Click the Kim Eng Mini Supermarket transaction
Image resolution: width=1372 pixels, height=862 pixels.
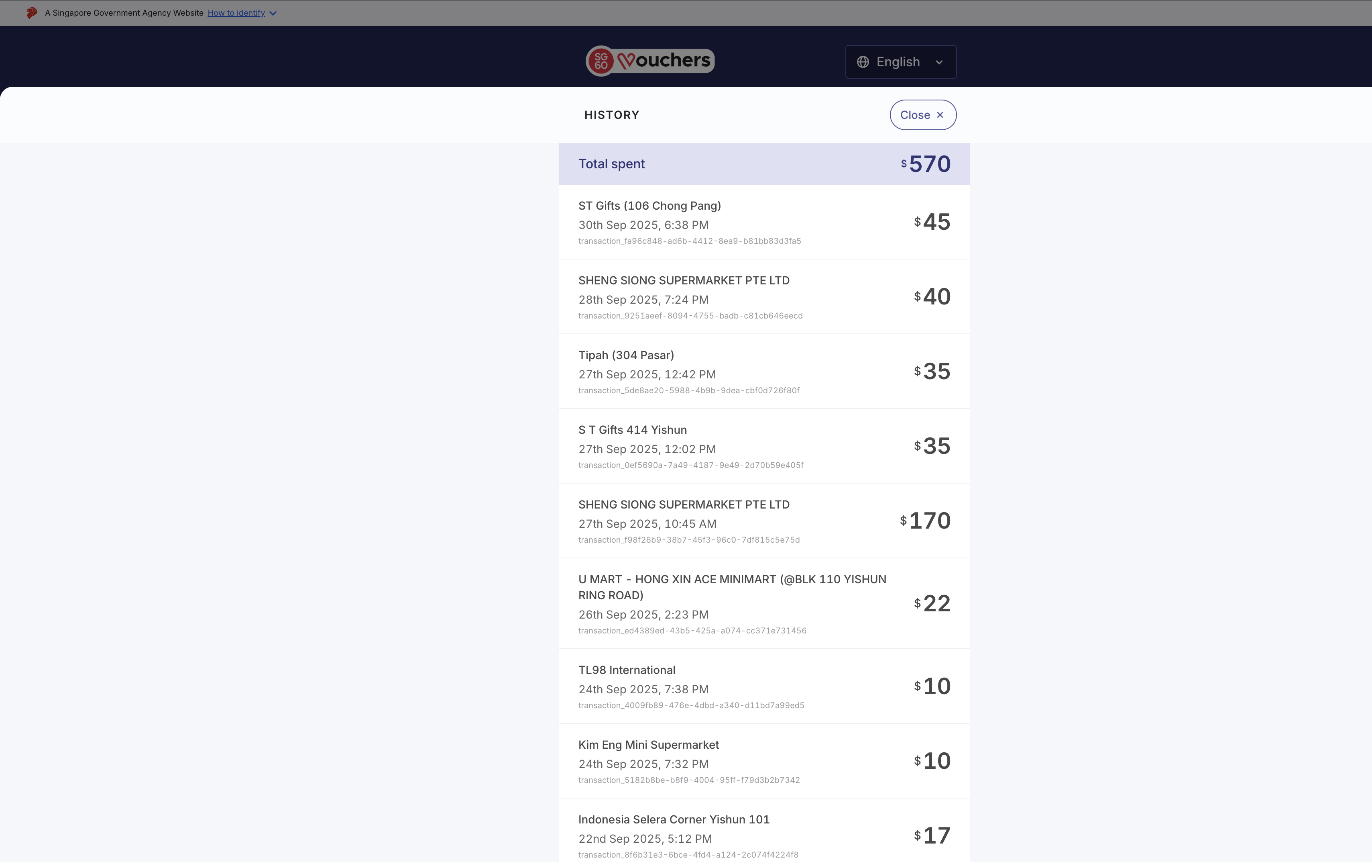pyautogui.click(x=764, y=761)
